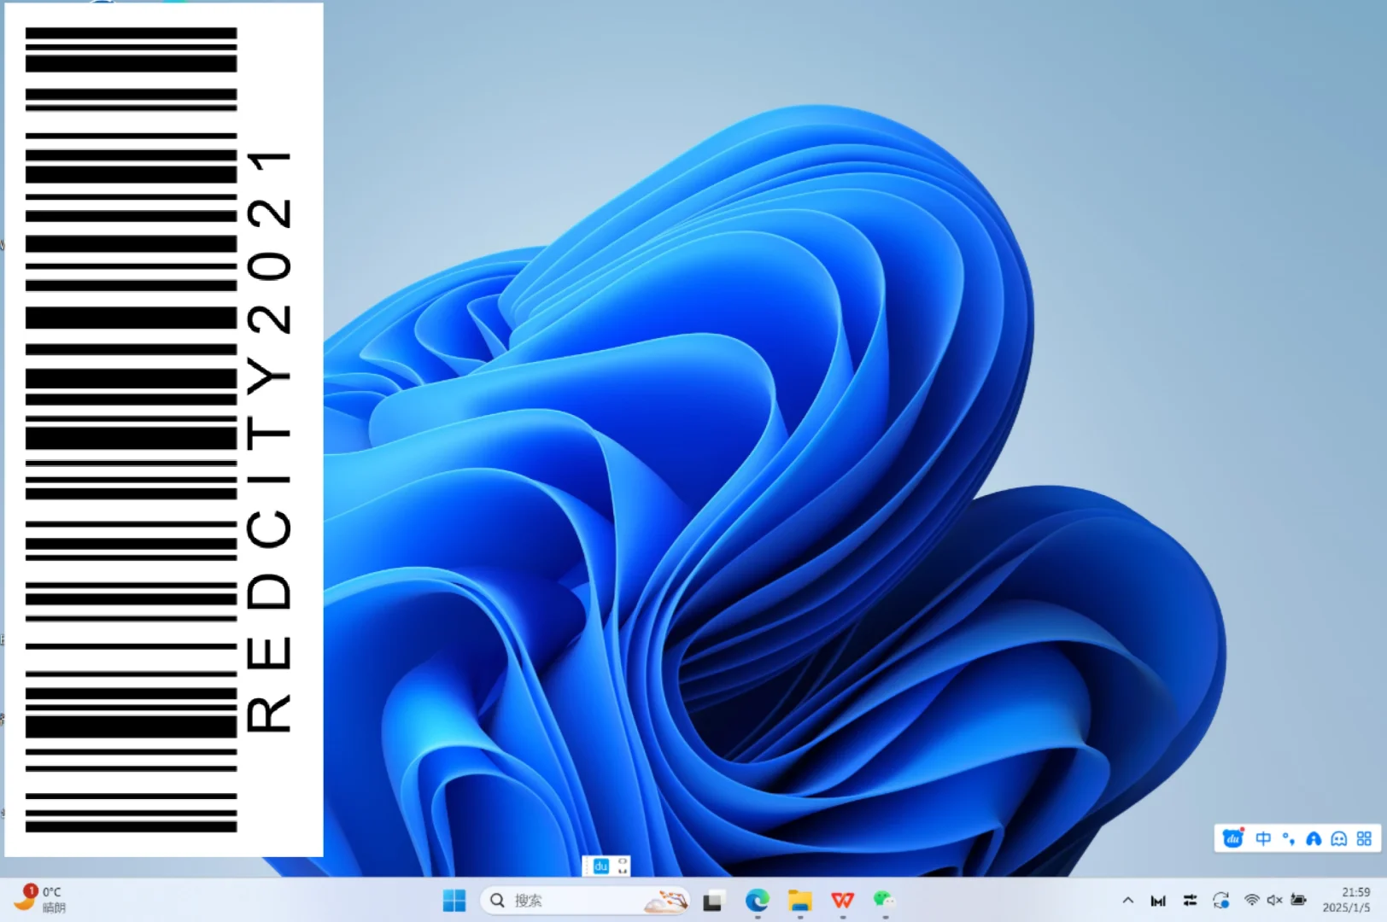This screenshot has height=922, width=1387.
Task: Launch Microsoft Edge
Action: tap(757, 900)
